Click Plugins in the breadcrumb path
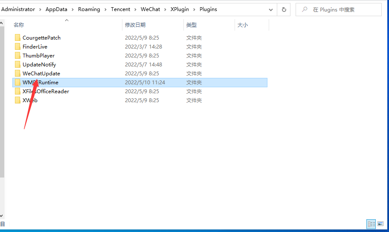Image resolution: width=389 pixels, height=232 pixels. (x=208, y=9)
